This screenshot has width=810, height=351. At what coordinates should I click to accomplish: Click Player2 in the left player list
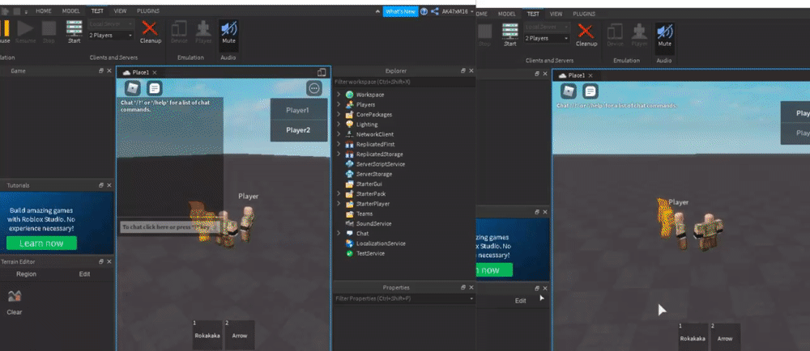point(299,130)
